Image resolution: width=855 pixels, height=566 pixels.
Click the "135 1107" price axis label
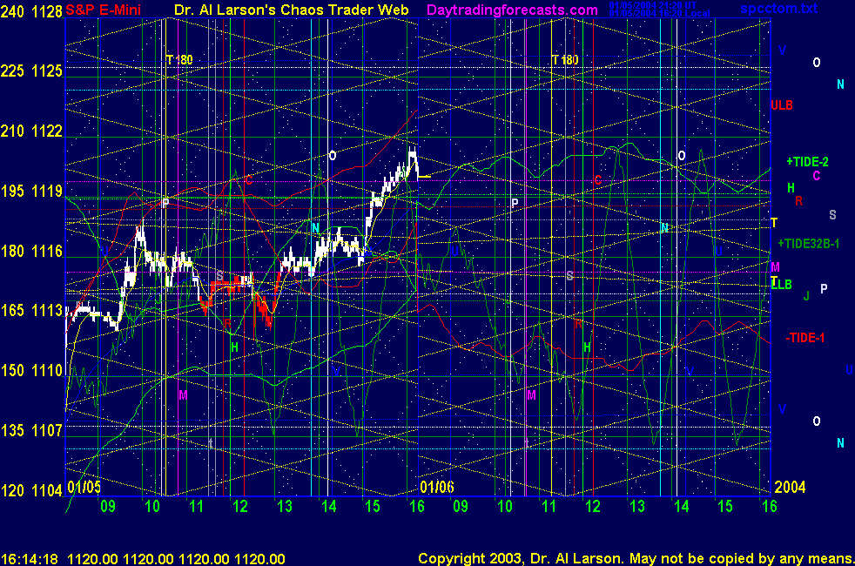tap(31, 431)
